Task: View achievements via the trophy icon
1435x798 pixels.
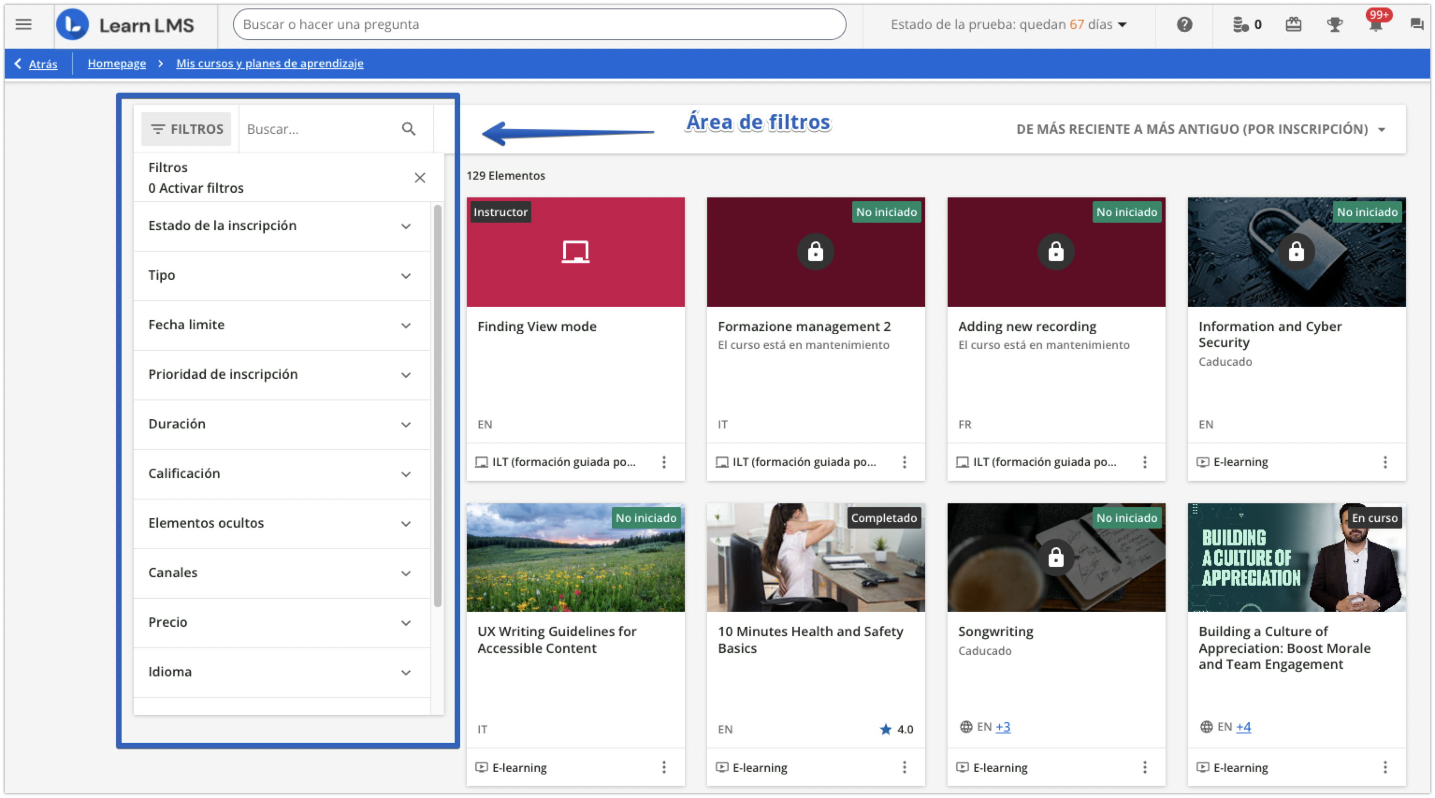Action: (1335, 24)
